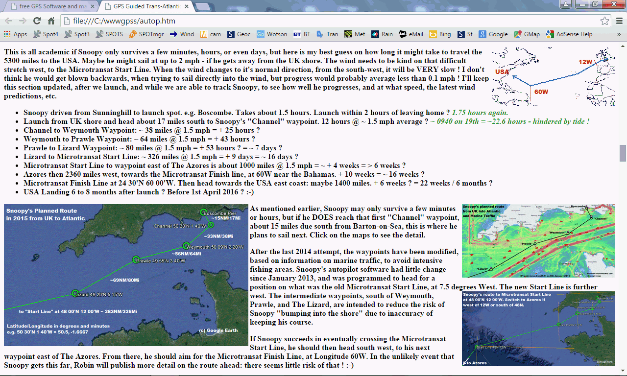Switch to the free GPS Software tab
Screen dimensions: 627x376
pos(48,6)
